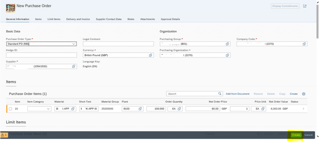Click into the Legal Contract input field
The image size is (320, 142).
(118, 44)
